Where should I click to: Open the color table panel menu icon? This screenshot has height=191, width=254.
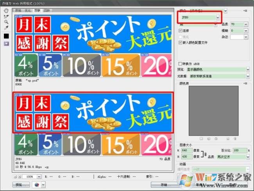[x=245, y=83]
